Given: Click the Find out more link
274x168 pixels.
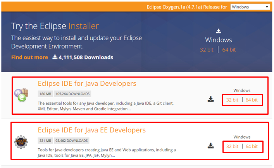Looking at the screenshot, I should coord(29,57).
